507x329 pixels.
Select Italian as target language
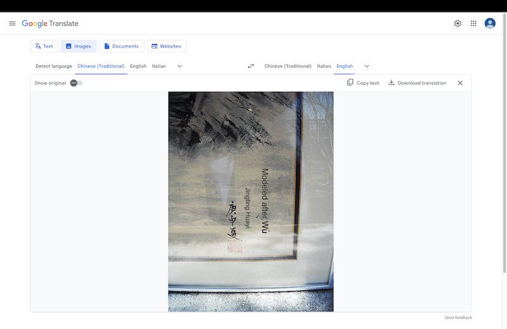pos(324,66)
